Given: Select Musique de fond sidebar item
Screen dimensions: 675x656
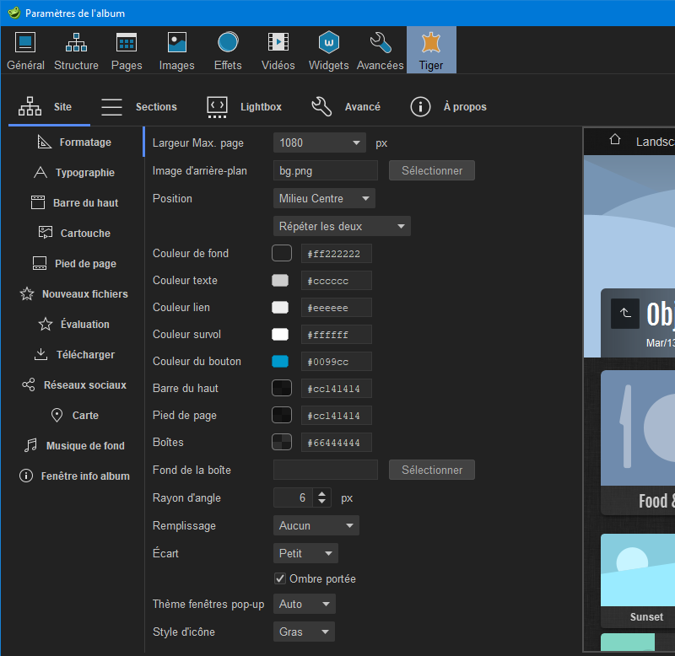Looking at the screenshot, I should pos(75,446).
